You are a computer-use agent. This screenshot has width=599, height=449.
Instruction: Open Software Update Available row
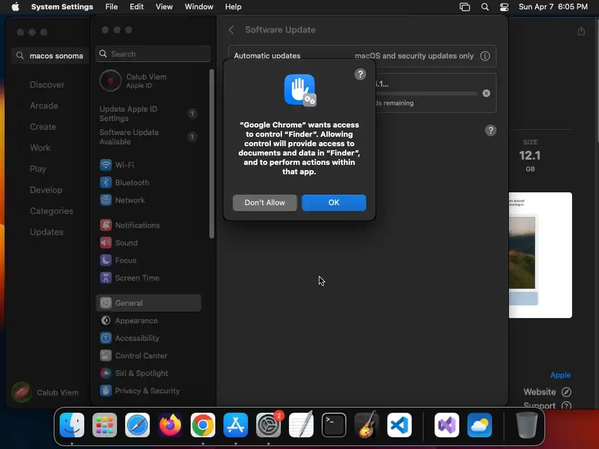tap(148, 137)
